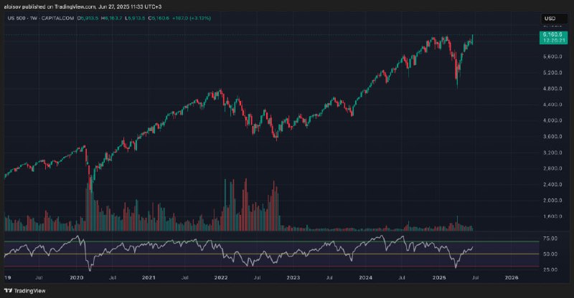Click the 2,800.0 price axis label
574x298 pixels.
point(552,168)
